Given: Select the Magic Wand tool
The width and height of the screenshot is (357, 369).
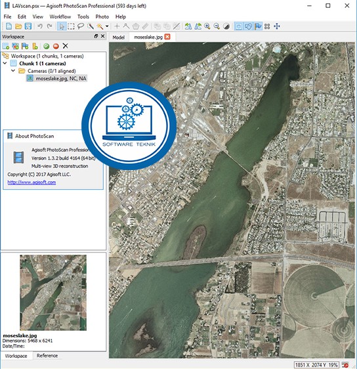Looking at the screenshot, I should pos(100,26).
